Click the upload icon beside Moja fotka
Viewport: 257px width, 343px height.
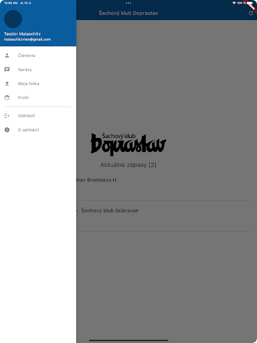pos(7,84)
